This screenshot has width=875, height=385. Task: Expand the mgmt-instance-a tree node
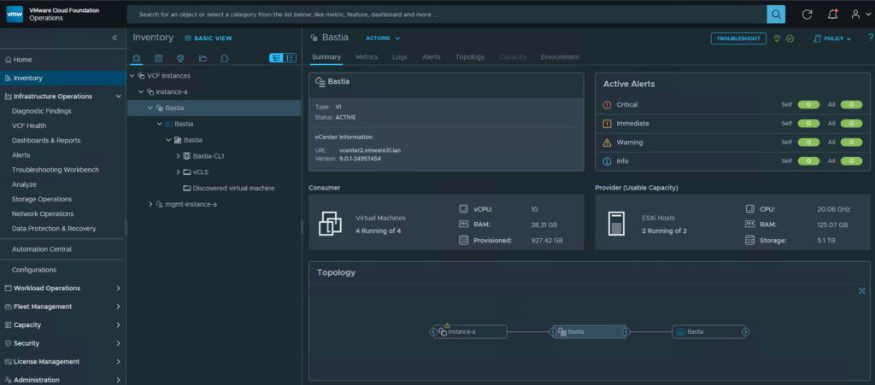(150, 204)
